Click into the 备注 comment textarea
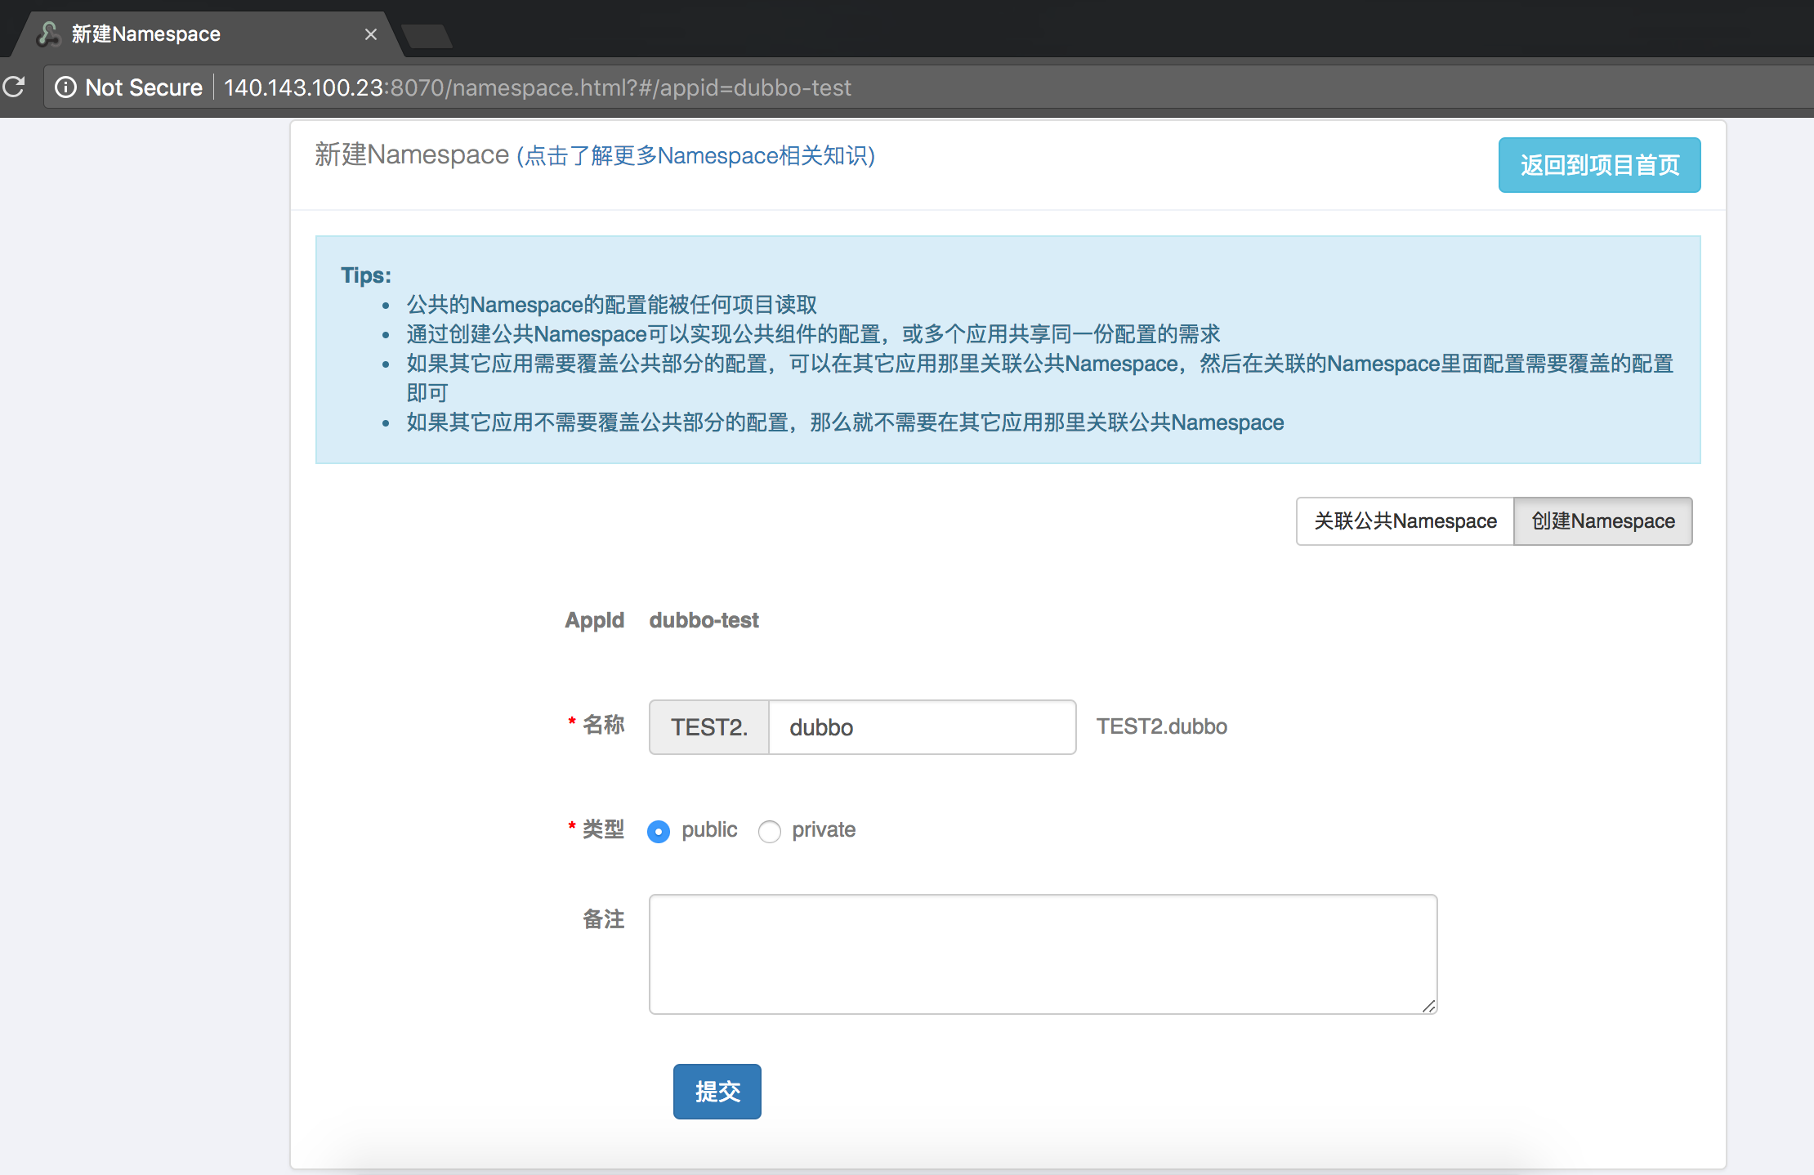 coord(1043,954)
